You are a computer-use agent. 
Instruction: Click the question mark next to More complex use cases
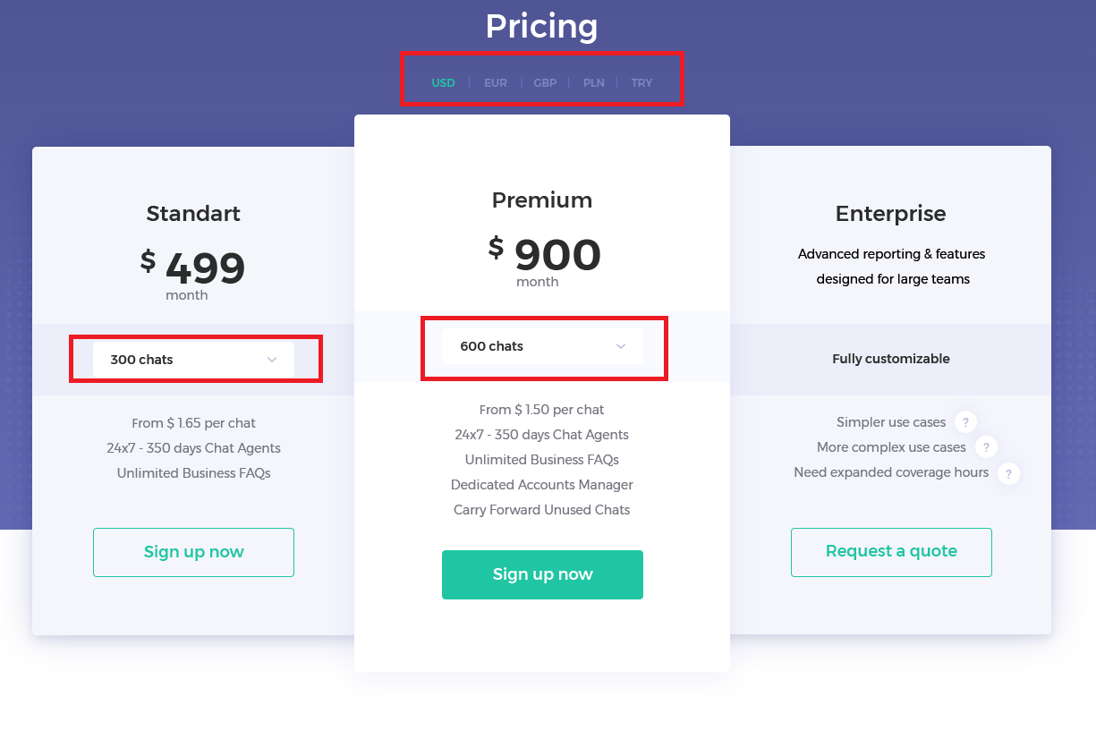coord(986,447)
